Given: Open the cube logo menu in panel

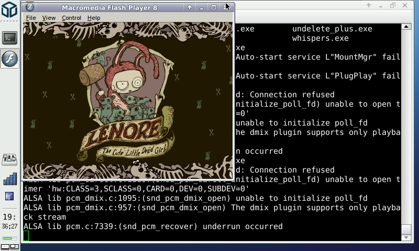Looking at the screenshot, I should coord(9,12).
